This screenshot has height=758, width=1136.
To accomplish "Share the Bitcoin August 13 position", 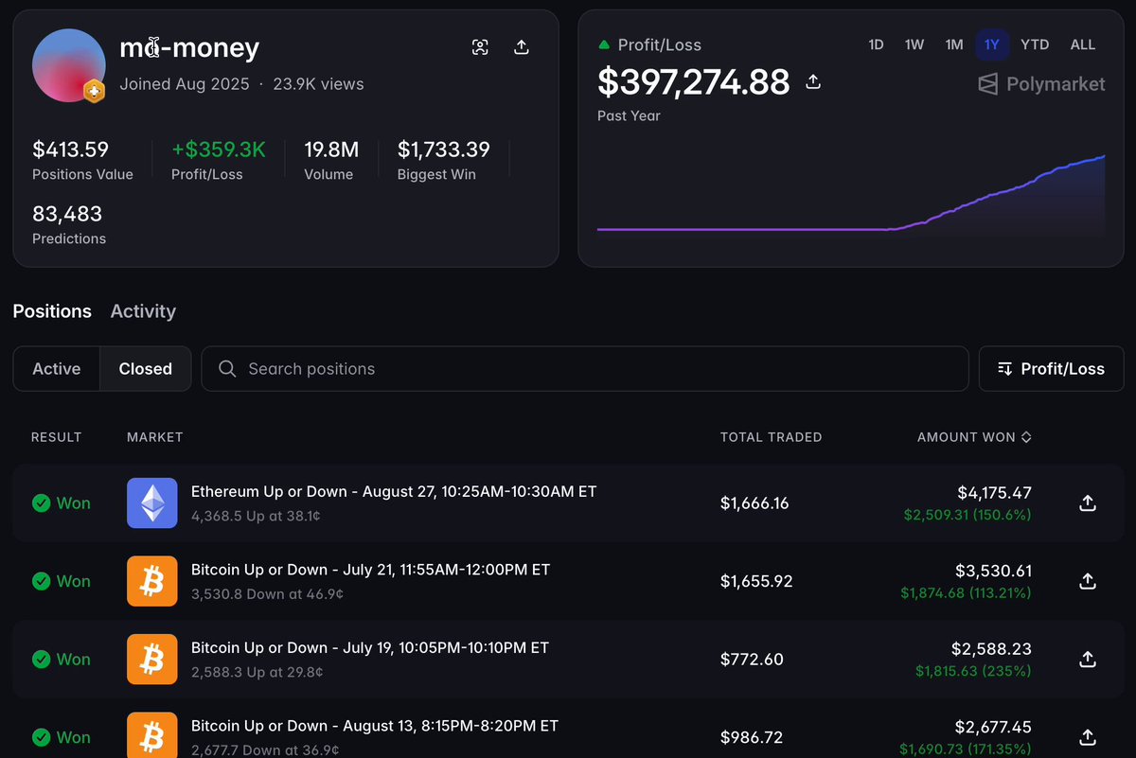I will click(1088, 737).
